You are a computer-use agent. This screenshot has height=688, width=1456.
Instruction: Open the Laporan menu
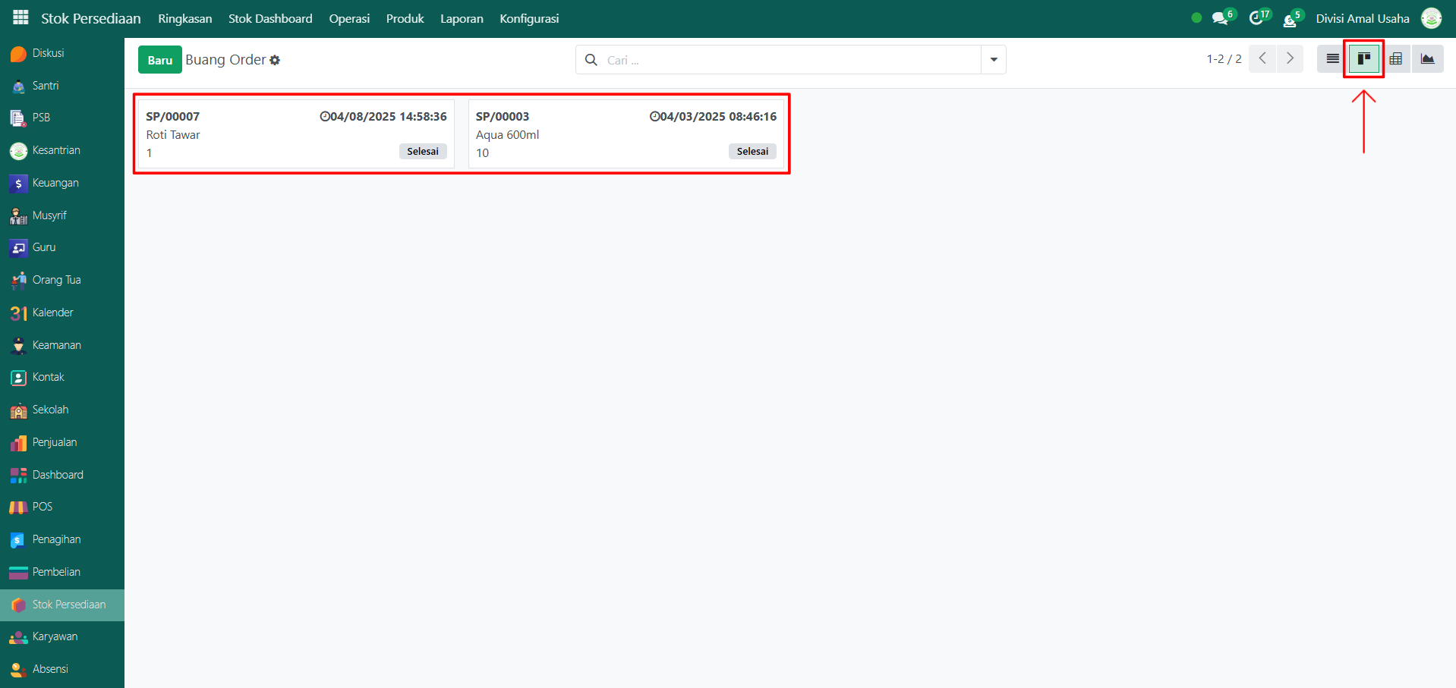(462, 18)
